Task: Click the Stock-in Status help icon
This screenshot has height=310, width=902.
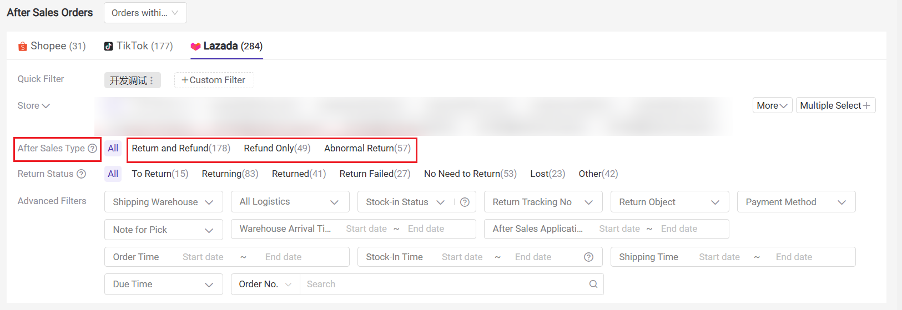Action: (x=465, y=202)
